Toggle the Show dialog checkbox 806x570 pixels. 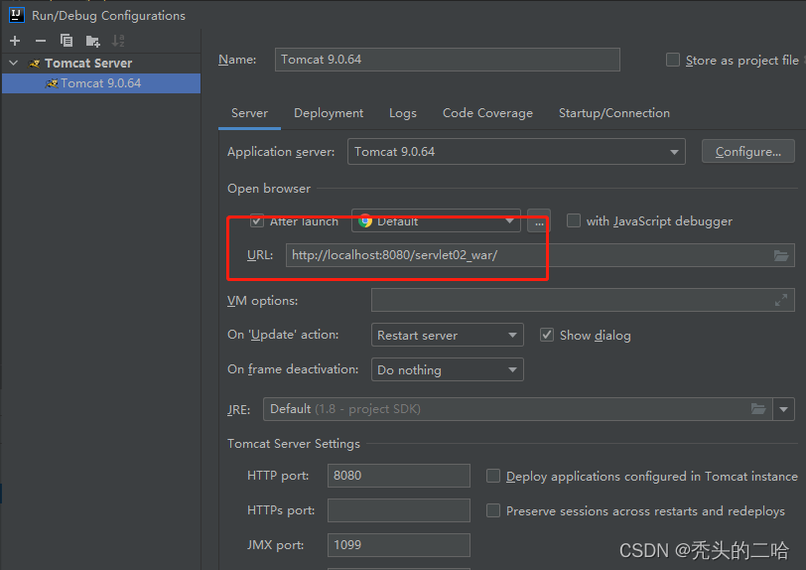coord(546,335)
